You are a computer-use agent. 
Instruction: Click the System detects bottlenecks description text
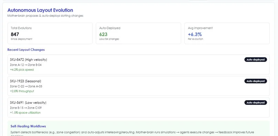click(132, 134)
